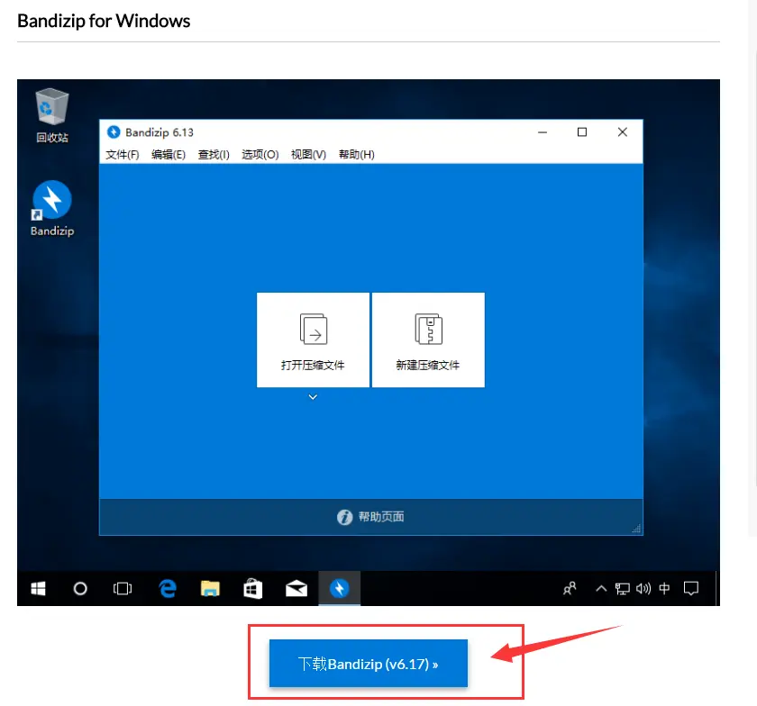
Task: Open File Explorer from the taskbar
Action: tap(210, 589)
